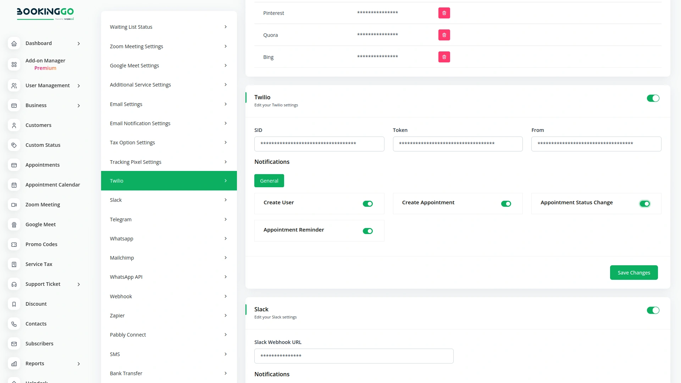Delete the Bing tracking pixel

click(444, 57)
